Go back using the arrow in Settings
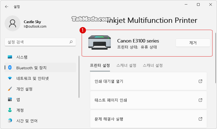Viewport: 217px width, 129px height. click(x=6, y=7)
